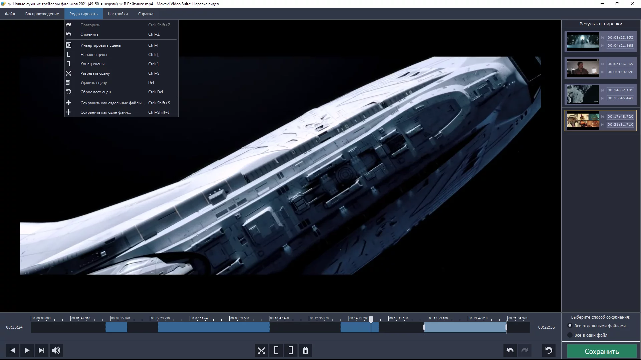This screenshot has width=641, height=360.
Task: Click the scissors icon beside Разрезать сцену
Action: [68, 73]
